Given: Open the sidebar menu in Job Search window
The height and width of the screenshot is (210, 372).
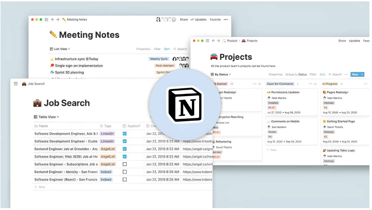Looking at the screenshot, I should point(16,84).
